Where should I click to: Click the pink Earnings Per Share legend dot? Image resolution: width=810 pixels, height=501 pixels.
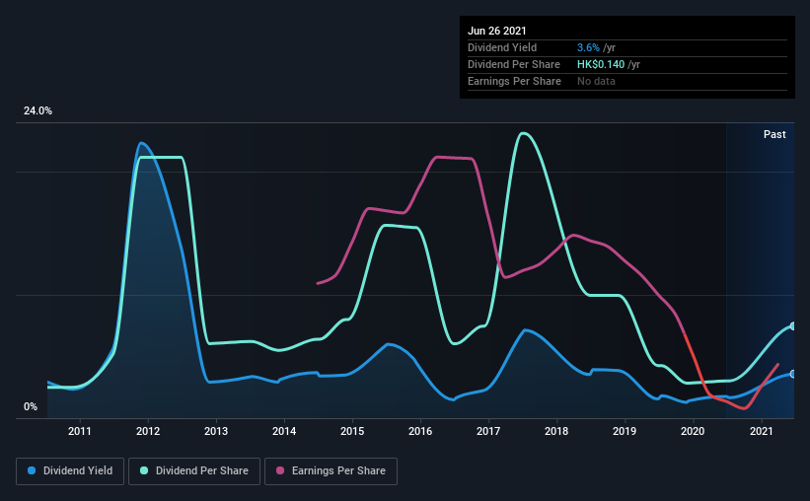click(x=280, y=470)
